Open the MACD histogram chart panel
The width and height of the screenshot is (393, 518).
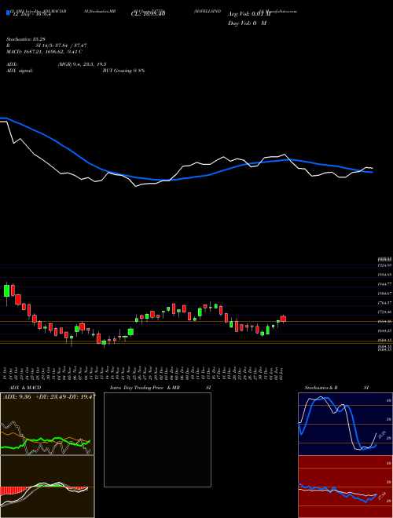pyautogui.click(x=47, y=487)
